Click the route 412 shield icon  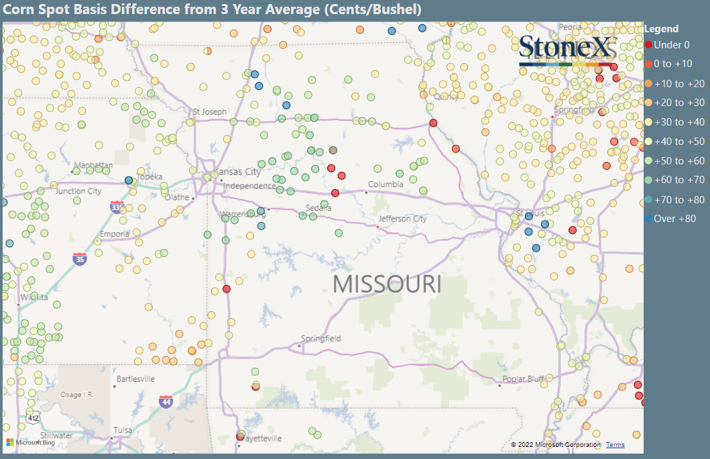[33, 418]
